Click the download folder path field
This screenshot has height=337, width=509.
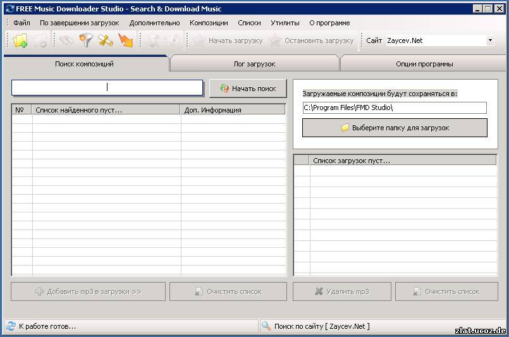point(395,107)
